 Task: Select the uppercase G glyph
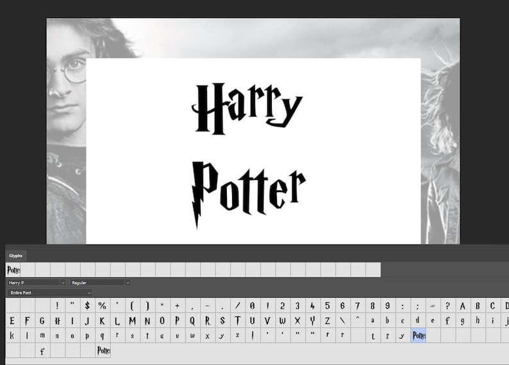[42, 321]
